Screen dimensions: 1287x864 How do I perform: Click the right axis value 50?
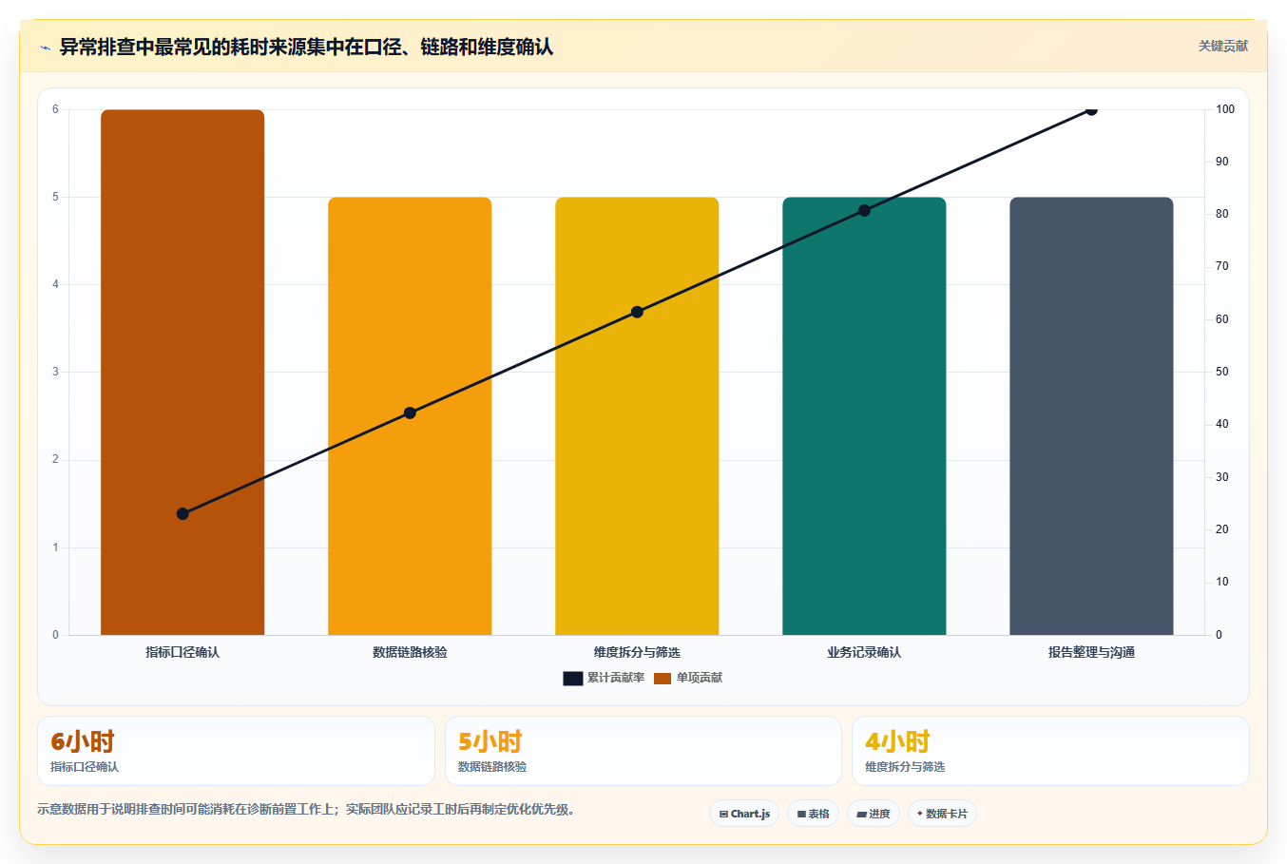tap(1222, 372)
